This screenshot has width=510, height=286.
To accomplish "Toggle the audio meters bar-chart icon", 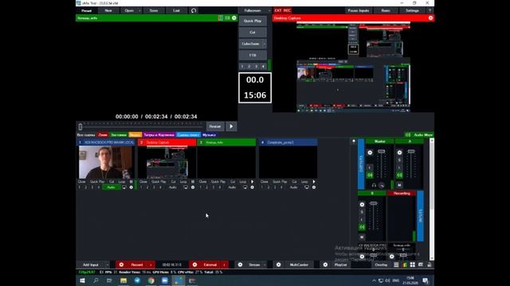I will click(405, 265).
